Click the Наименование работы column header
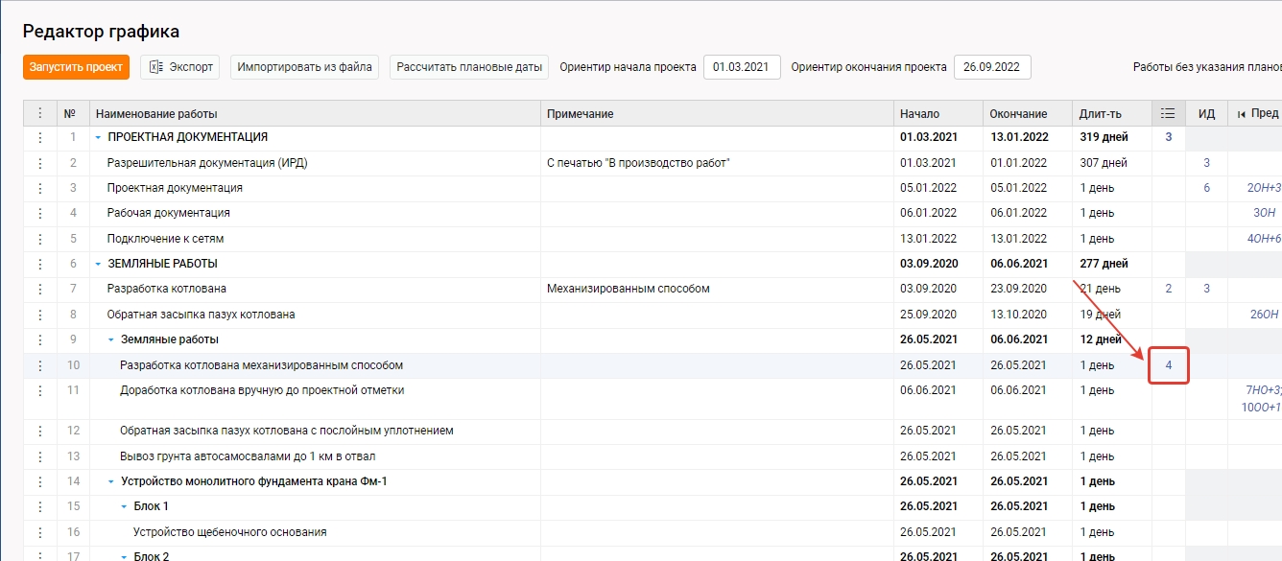Viewport: 1282px width, 561px height. [156, 114]
